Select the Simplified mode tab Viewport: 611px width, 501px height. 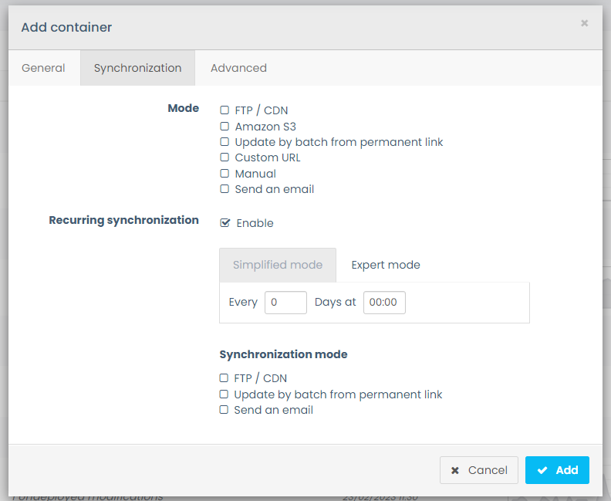pos(278,265)
